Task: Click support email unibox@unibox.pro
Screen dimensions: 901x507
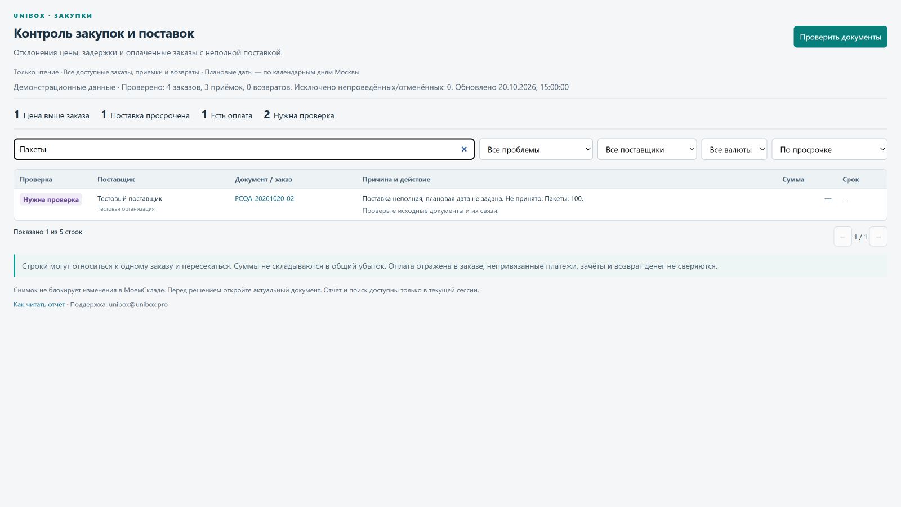Action: point(138,304)
